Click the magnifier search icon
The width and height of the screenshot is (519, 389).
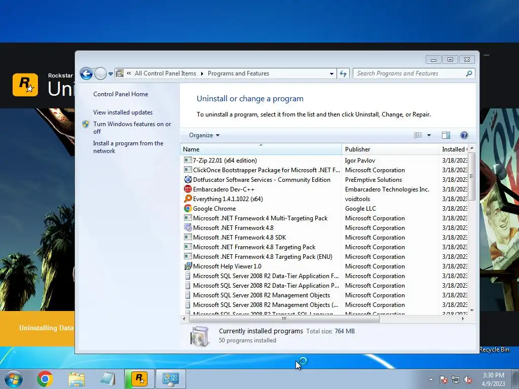(469, 73)
